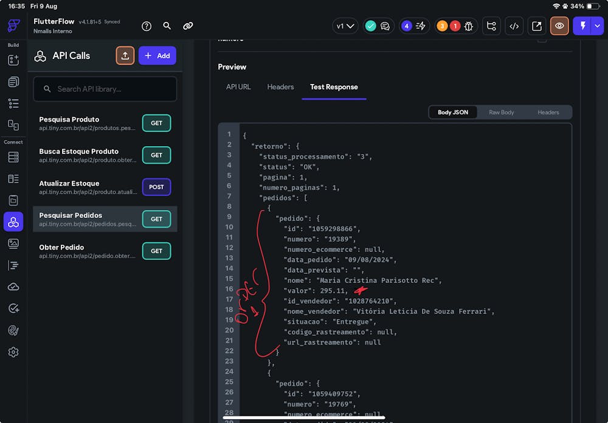Open the Storyboard sidebar icon
This screenshot has height=423, width=608.
pyautogui.click(x=13, y=125)
